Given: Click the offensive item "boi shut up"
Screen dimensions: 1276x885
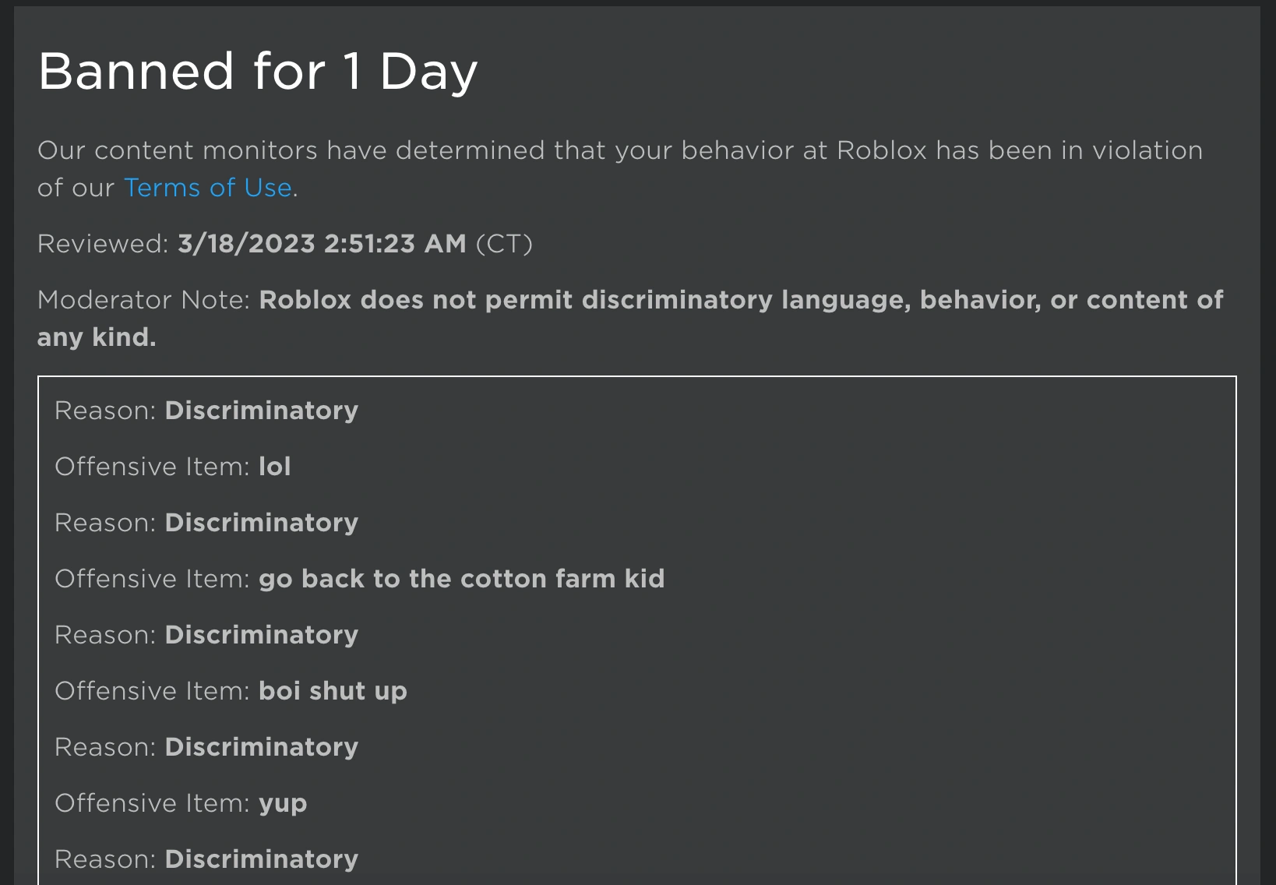Looking at the screenshot, I should pyautogui.click(x=333, y=691).
